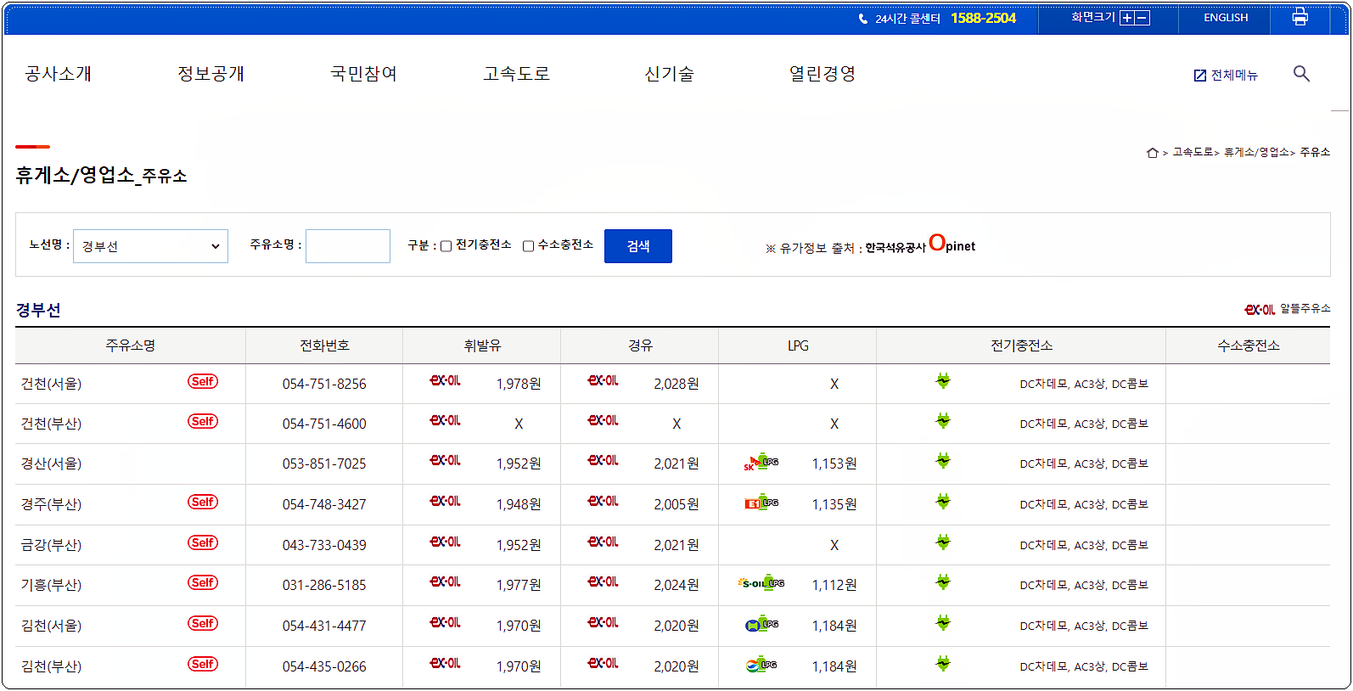Click EV charger icon for 건천(서울)
The width and height of the screenshot is (1353, 691).
pos(943,381)
